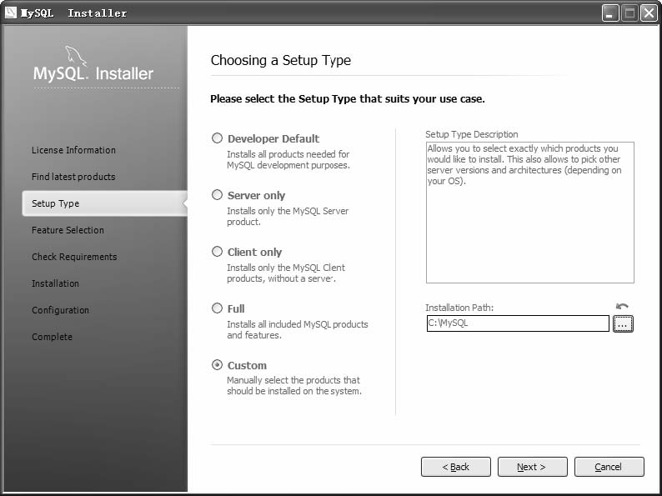Click the 'Installs all included MySQL products' text
The width and height of the screenshot is (662, 496).
point(298,329)
